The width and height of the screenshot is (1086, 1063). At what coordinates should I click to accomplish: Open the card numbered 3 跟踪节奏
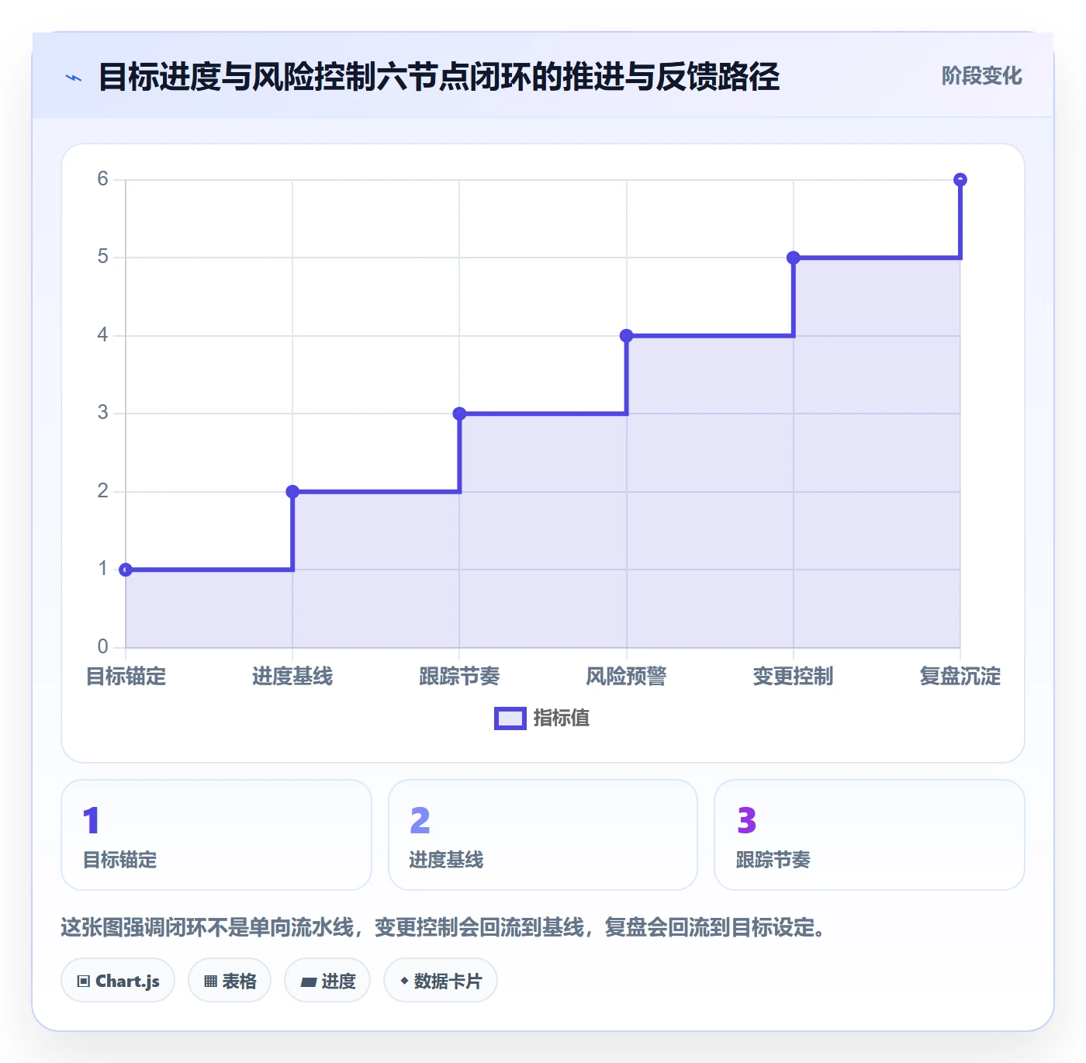click(870, 835)
